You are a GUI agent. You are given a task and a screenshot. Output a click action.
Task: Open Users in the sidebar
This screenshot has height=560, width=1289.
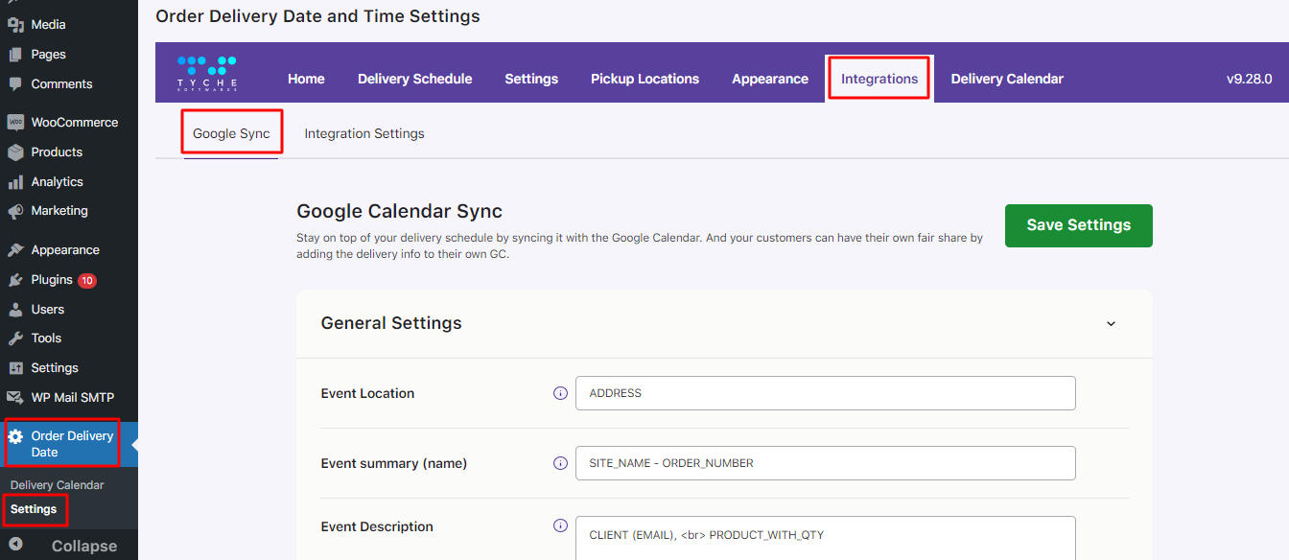(48, 310)
